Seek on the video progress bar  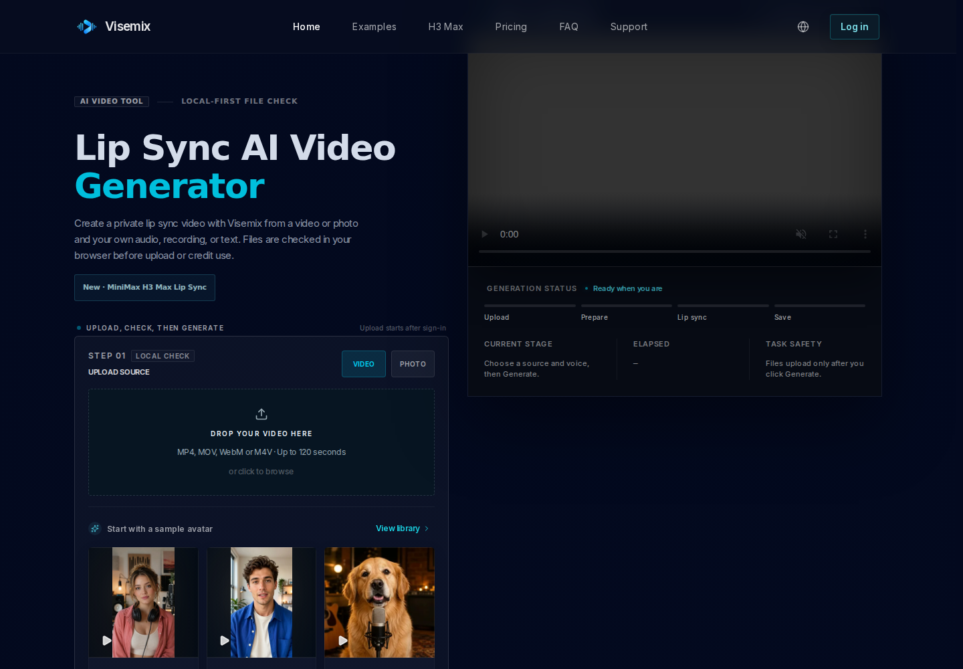point(675,252)
